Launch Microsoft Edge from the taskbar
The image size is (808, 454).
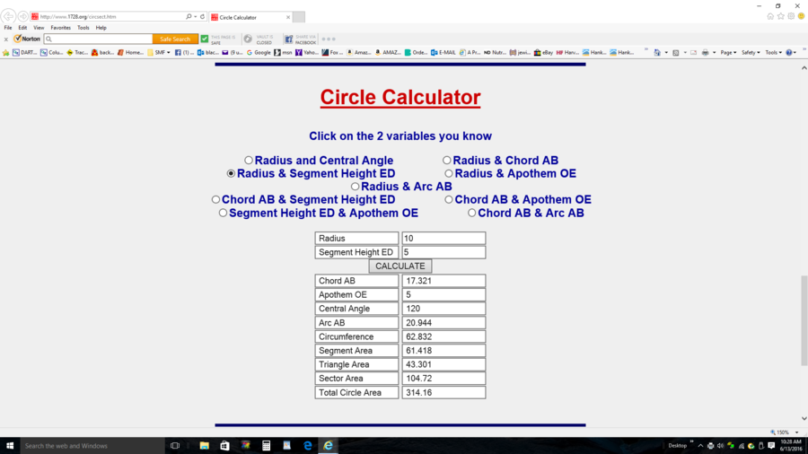coord(307,445)
